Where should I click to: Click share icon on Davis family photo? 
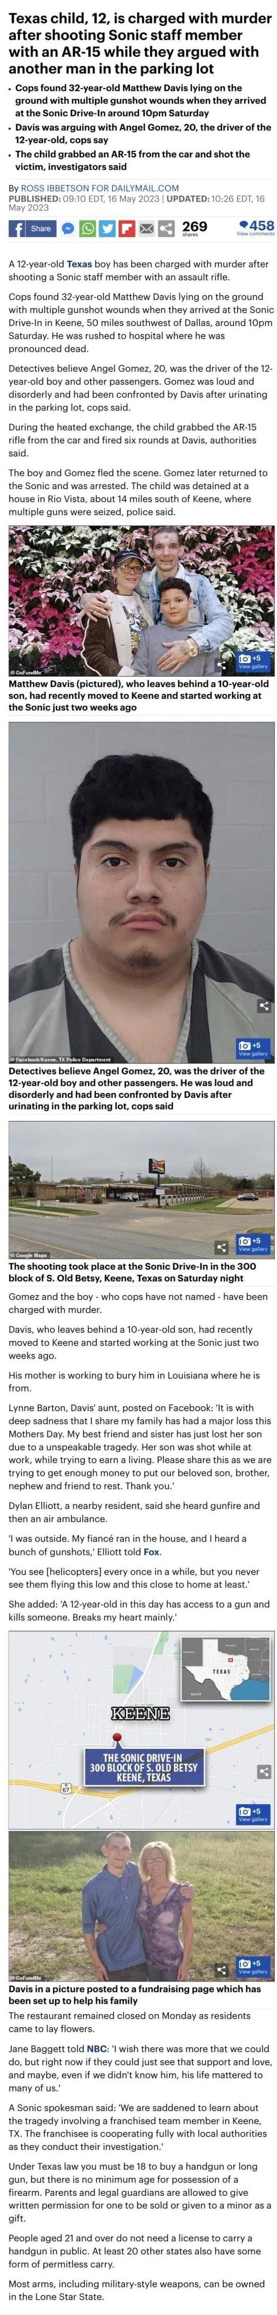(221, 666)
